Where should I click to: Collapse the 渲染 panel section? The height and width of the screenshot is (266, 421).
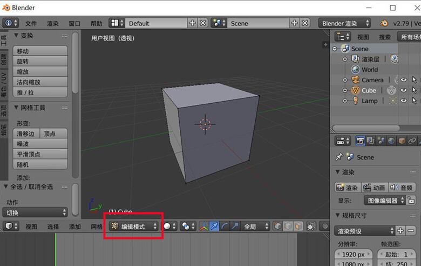pos(338,172)
